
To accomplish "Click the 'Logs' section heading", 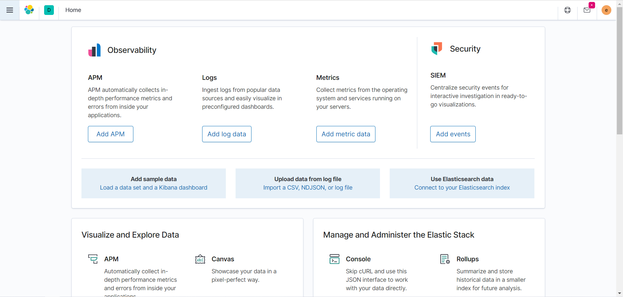I will click(209, 78).
